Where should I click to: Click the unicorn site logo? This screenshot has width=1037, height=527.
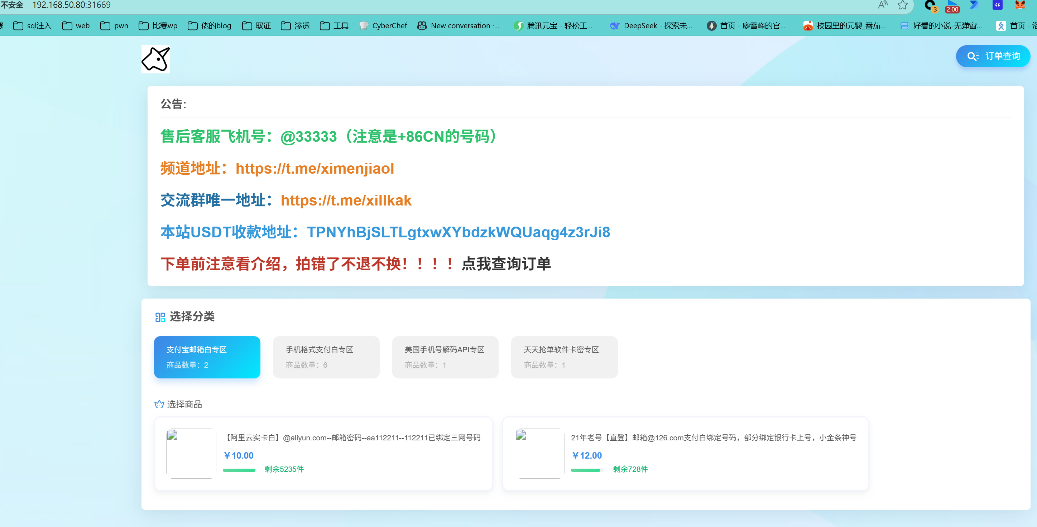pyautogui.click(x=155, y=59)
